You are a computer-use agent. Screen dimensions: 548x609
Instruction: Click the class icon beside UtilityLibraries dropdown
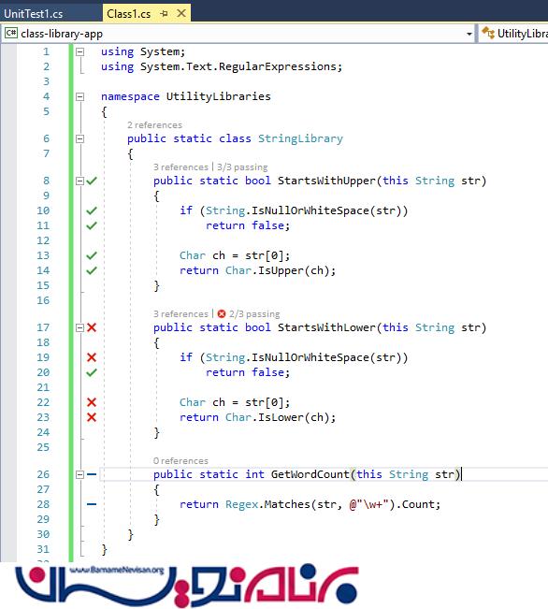(488, 33)
